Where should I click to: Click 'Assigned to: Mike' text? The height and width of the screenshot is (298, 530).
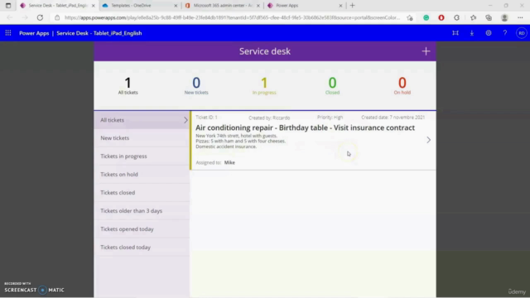pos(215,162)
